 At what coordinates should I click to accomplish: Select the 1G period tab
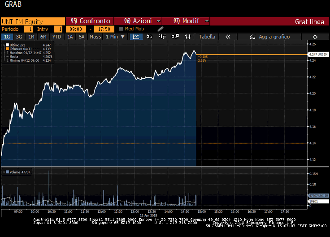[x=7, y=37]
